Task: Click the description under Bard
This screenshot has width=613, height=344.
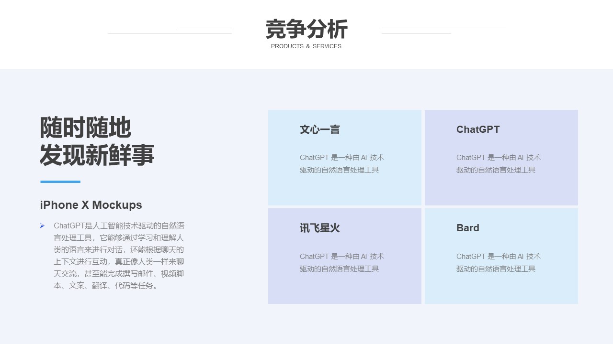Action: tap(499, 263)
